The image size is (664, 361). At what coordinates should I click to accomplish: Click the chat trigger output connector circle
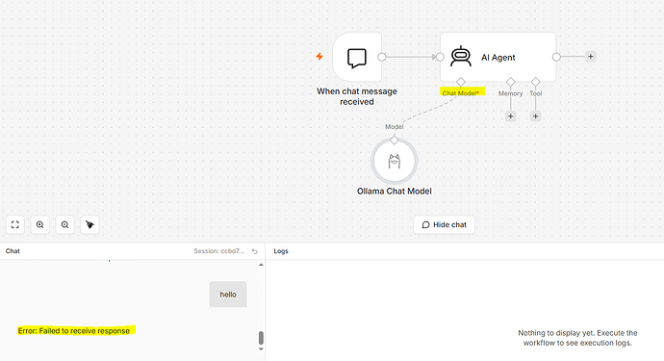coord(382,57)
